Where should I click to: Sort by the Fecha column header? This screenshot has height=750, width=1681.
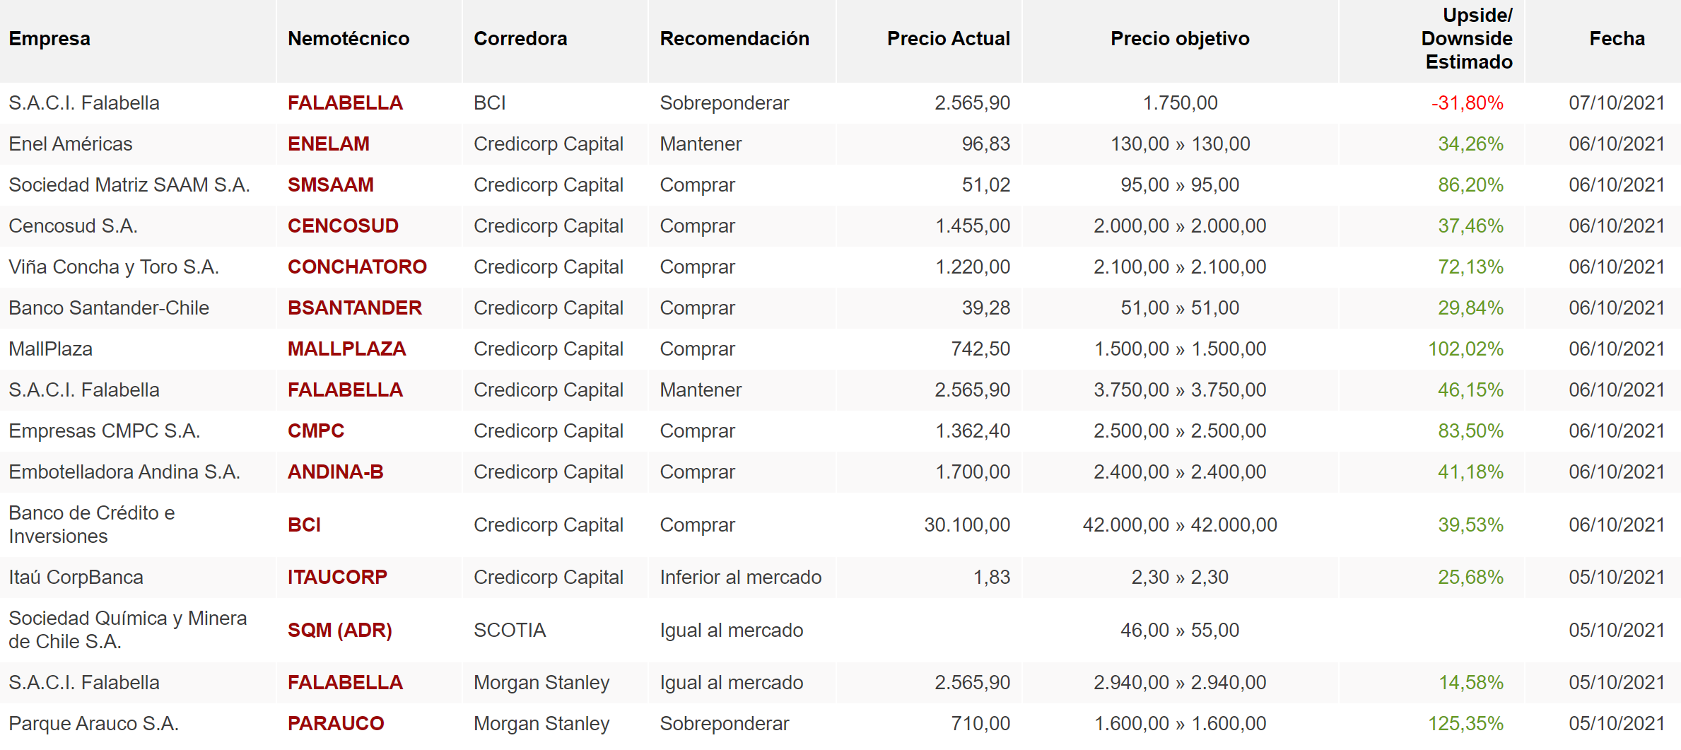tap(1617, 39)
